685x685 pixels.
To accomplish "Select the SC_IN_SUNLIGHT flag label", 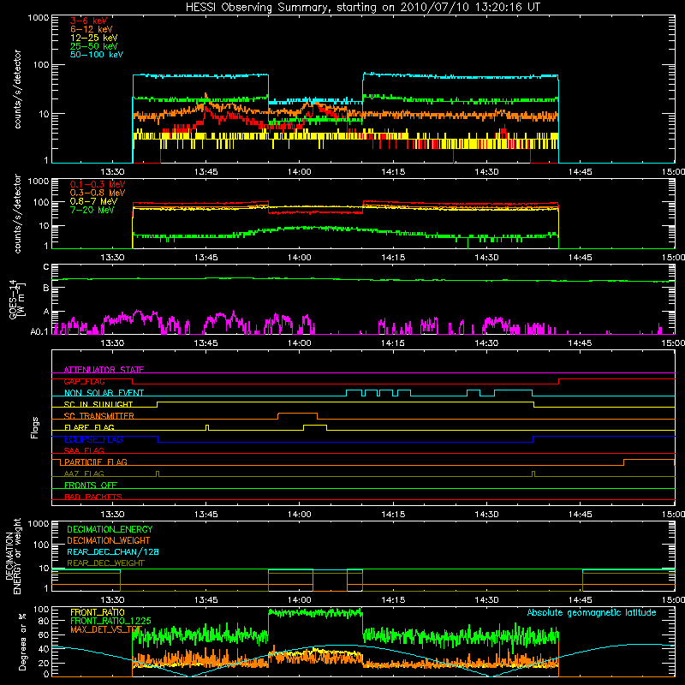I will click(x=98, y=404).
